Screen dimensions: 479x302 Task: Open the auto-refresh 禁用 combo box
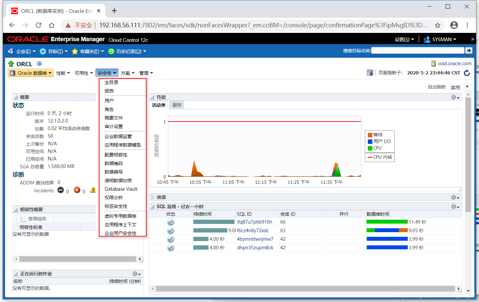pos(460,87)
